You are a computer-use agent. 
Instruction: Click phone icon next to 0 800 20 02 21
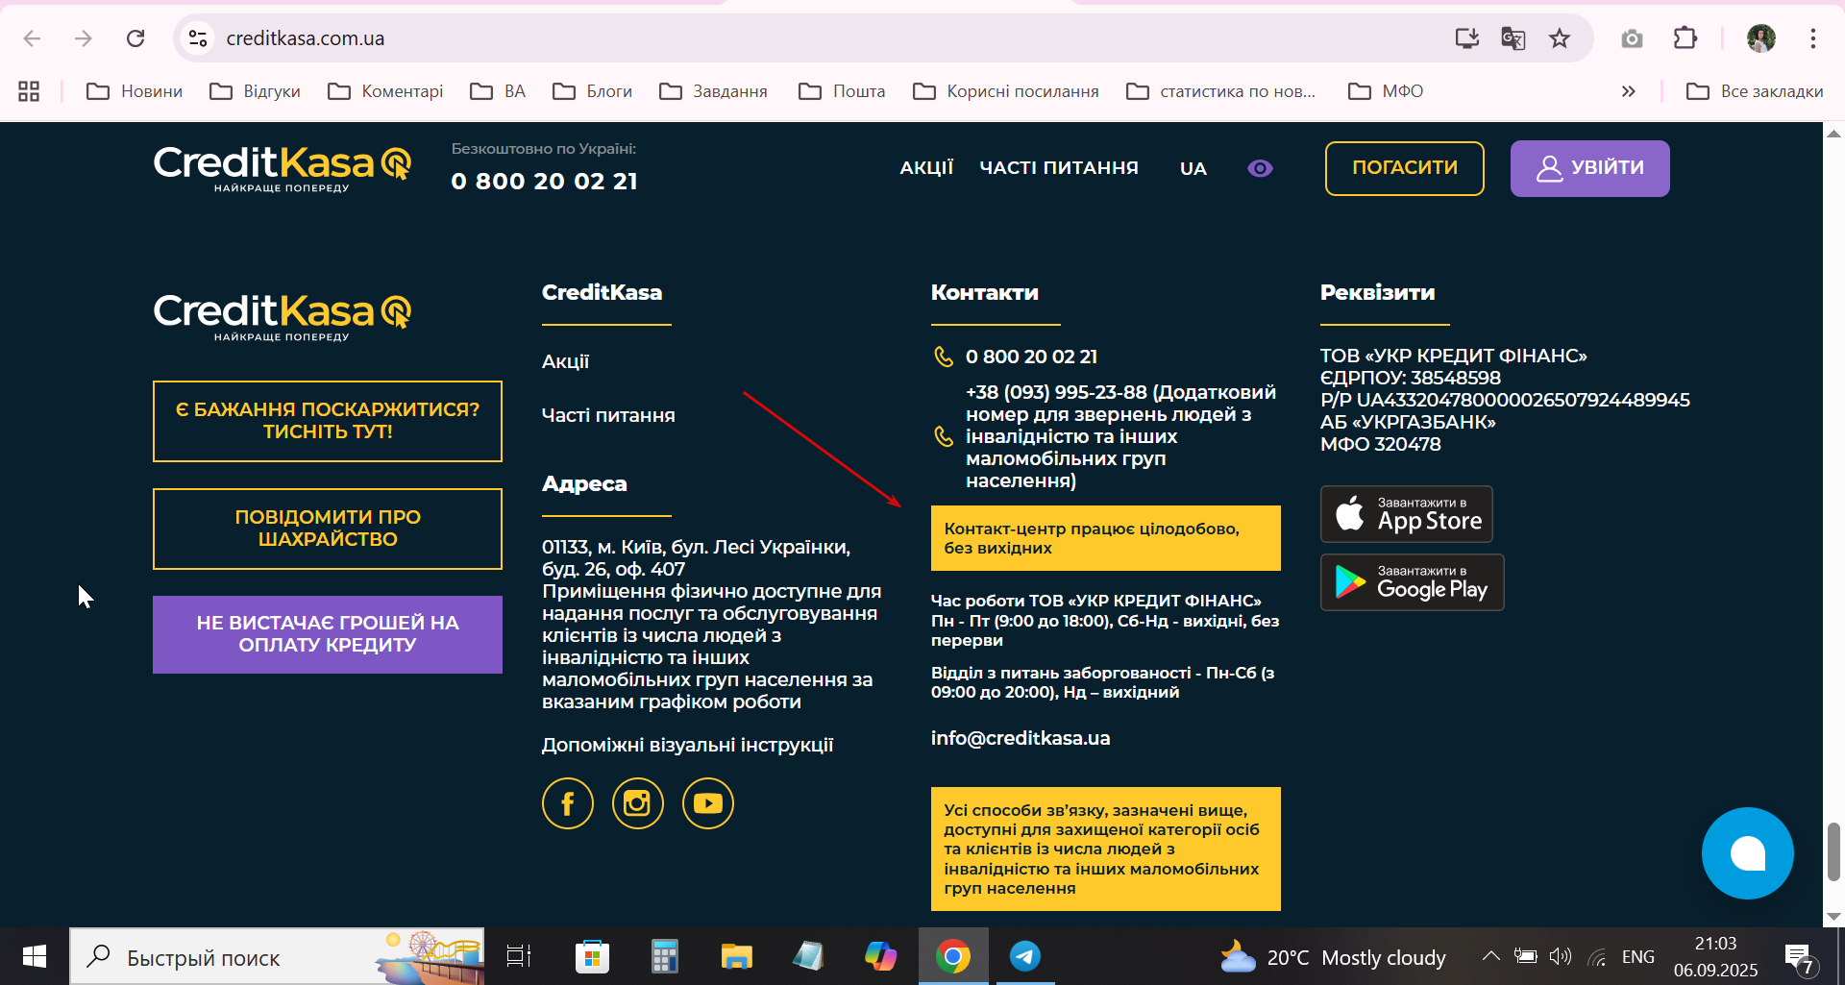[944, 357]
